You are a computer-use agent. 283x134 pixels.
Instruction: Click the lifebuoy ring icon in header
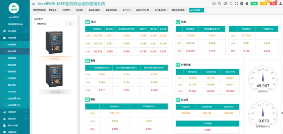pos(214,4)
